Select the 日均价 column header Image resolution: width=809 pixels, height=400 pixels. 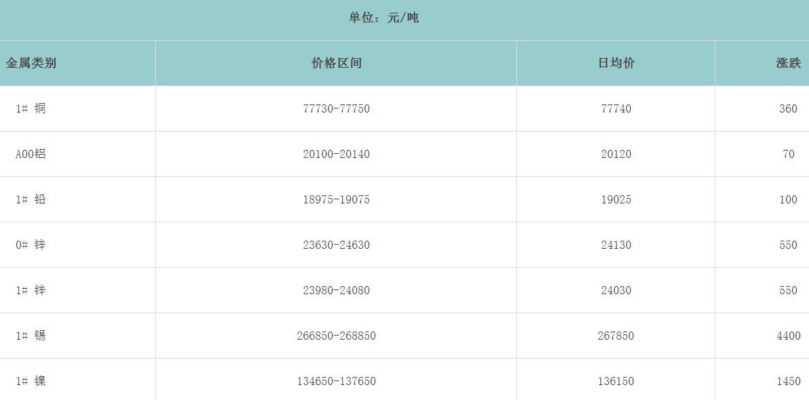point(616,63)
